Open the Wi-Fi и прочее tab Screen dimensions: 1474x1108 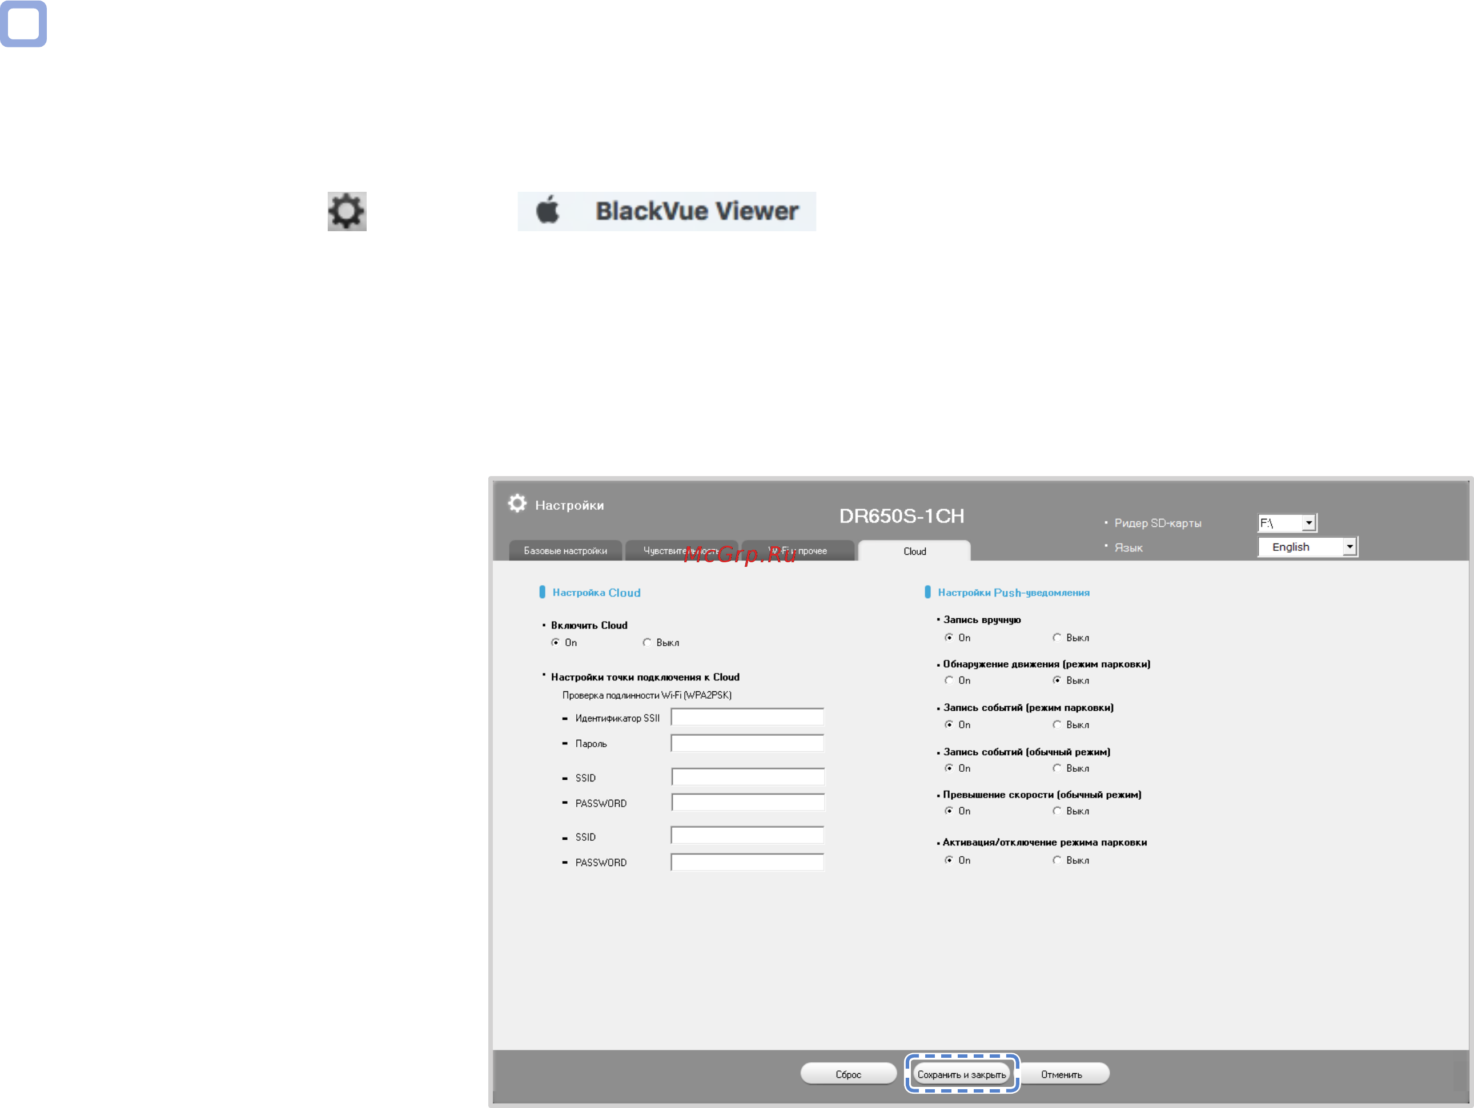(798, 550)
